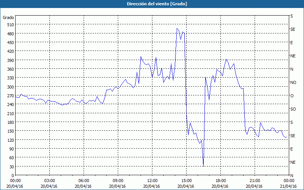
Task: Click the 'NO' compass label
Action: tap(293, 82)
